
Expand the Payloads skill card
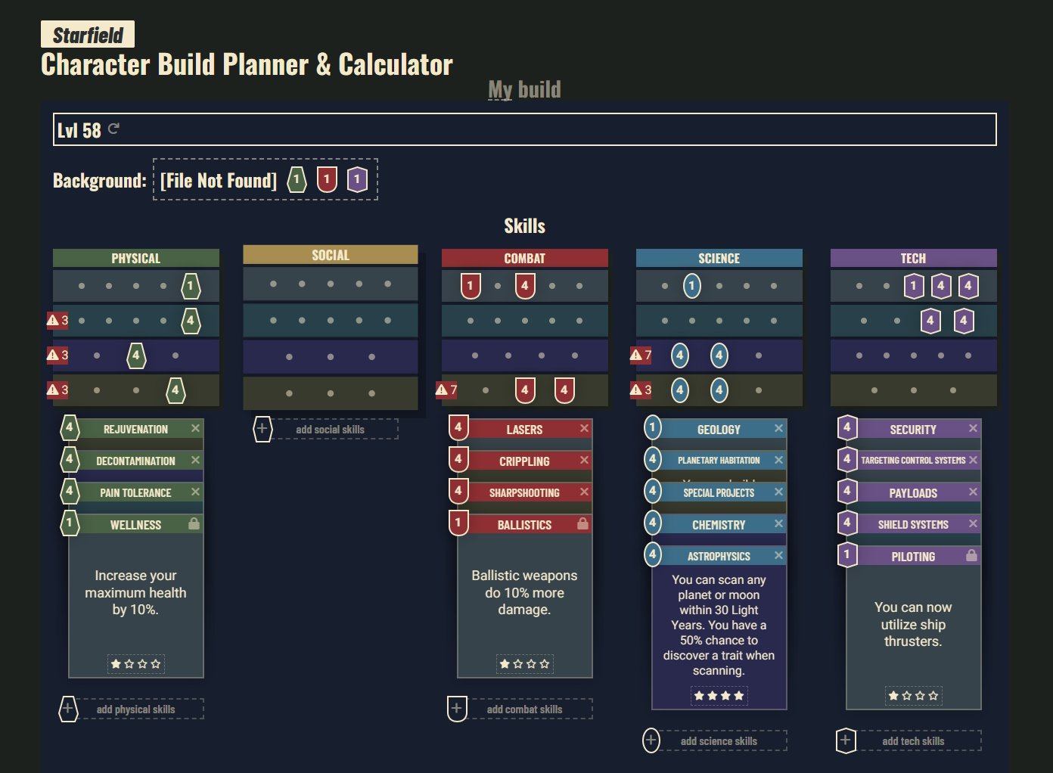(x=913, y=492)
